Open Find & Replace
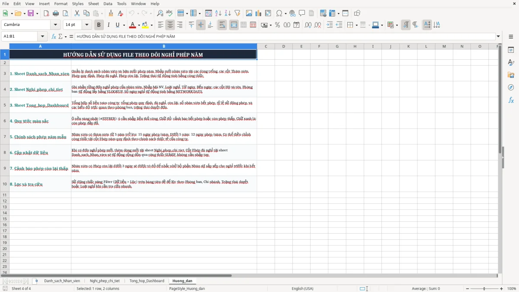 pyautogui.click(x=160, y=13)
